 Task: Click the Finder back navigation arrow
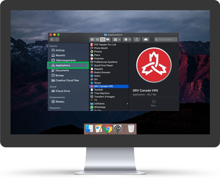[x=52, y=39]
